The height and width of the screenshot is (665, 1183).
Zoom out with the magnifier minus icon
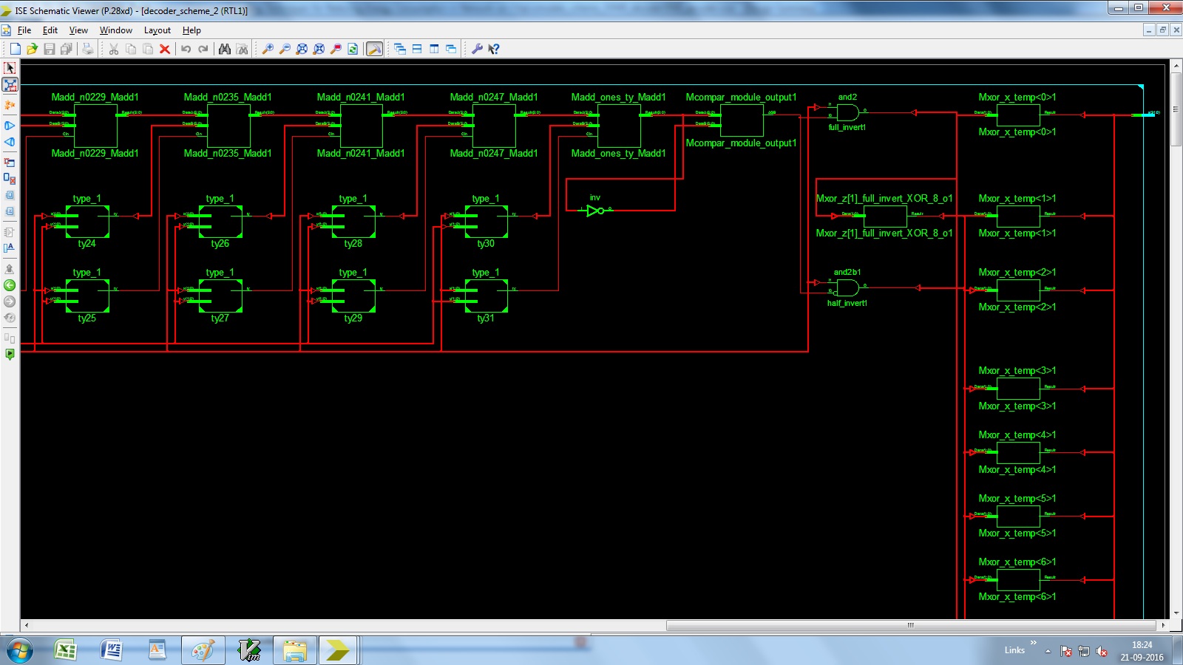(x=285, y=49)
